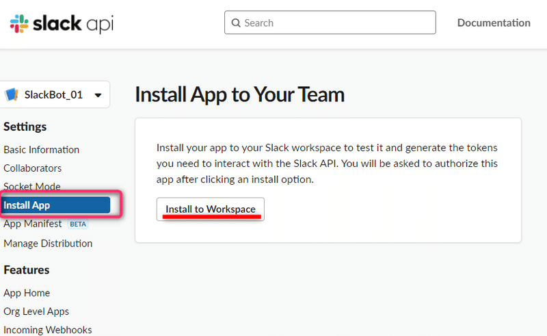Click the BETA badge next to App Manifest
Viewport: 547px width, 336px height.
78,224
